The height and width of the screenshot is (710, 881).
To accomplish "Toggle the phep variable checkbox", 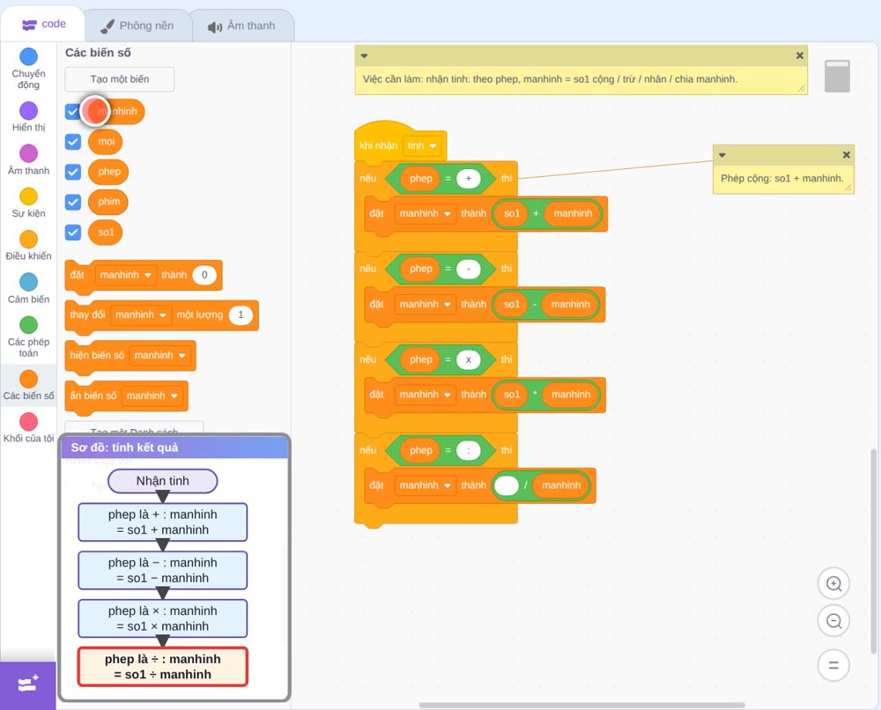I will [x=73, y=172].
